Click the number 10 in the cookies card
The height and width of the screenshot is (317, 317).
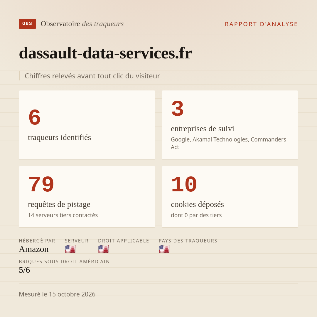pos(184,185)
